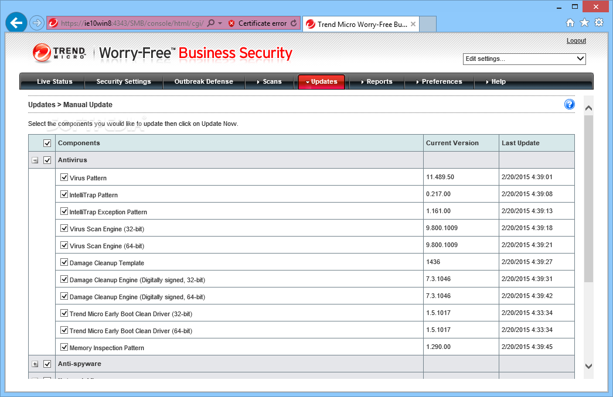
Task: Uncheck Virus Scan Engine (32-bit) checkbox
Action: pos(64,228)
